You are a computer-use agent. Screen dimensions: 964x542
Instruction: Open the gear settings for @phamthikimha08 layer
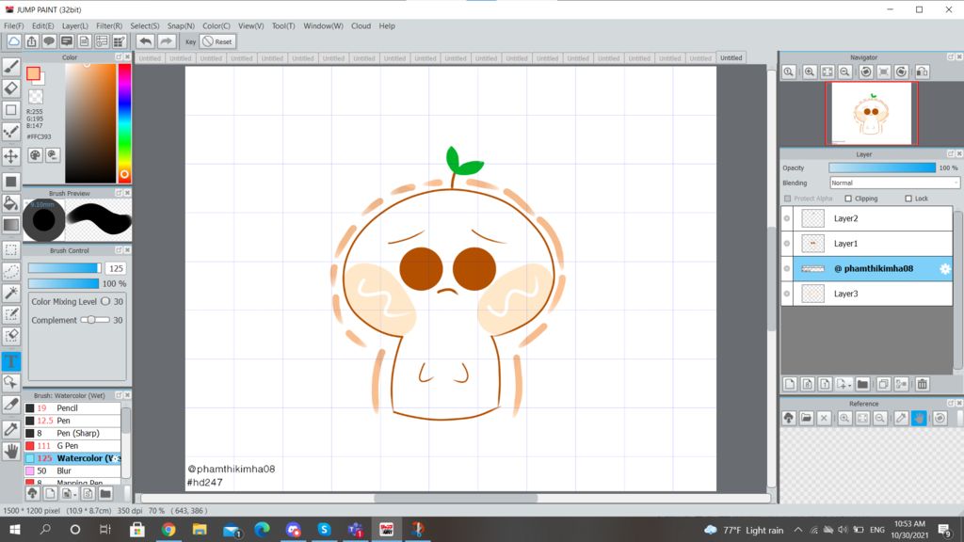pos(945,268)
